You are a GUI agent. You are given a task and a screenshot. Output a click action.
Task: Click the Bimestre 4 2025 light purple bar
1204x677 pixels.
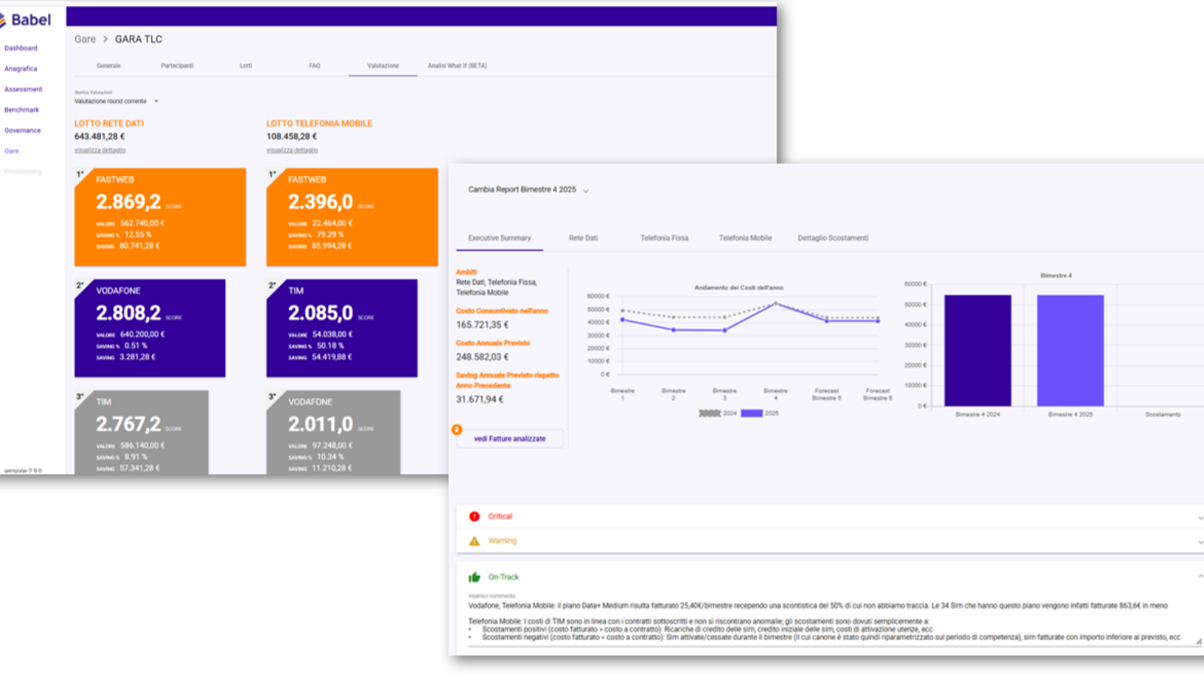click(1070, 351)
